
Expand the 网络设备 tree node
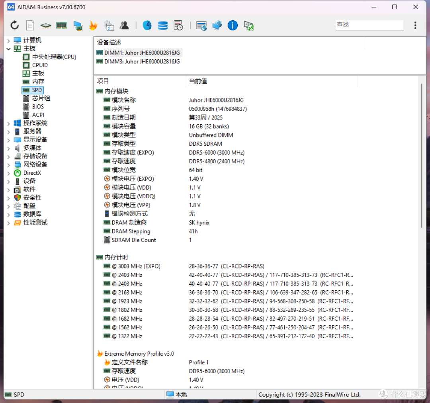click(x=8, y=165)
